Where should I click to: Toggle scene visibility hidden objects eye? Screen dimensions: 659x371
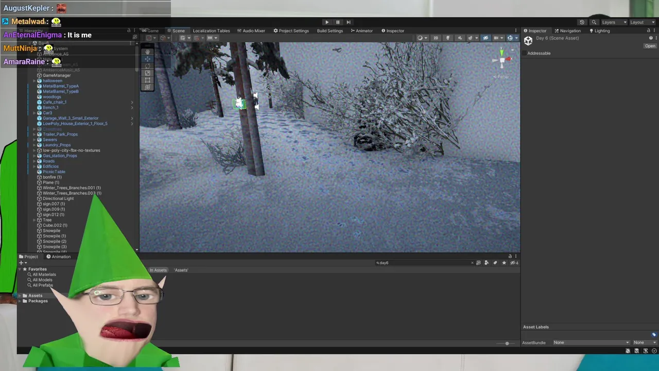pos(485,38)
